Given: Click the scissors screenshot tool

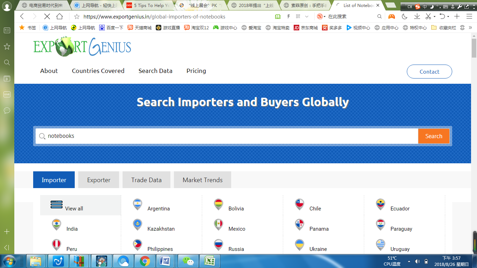Looking at the screenshot, I should point(428,16).
